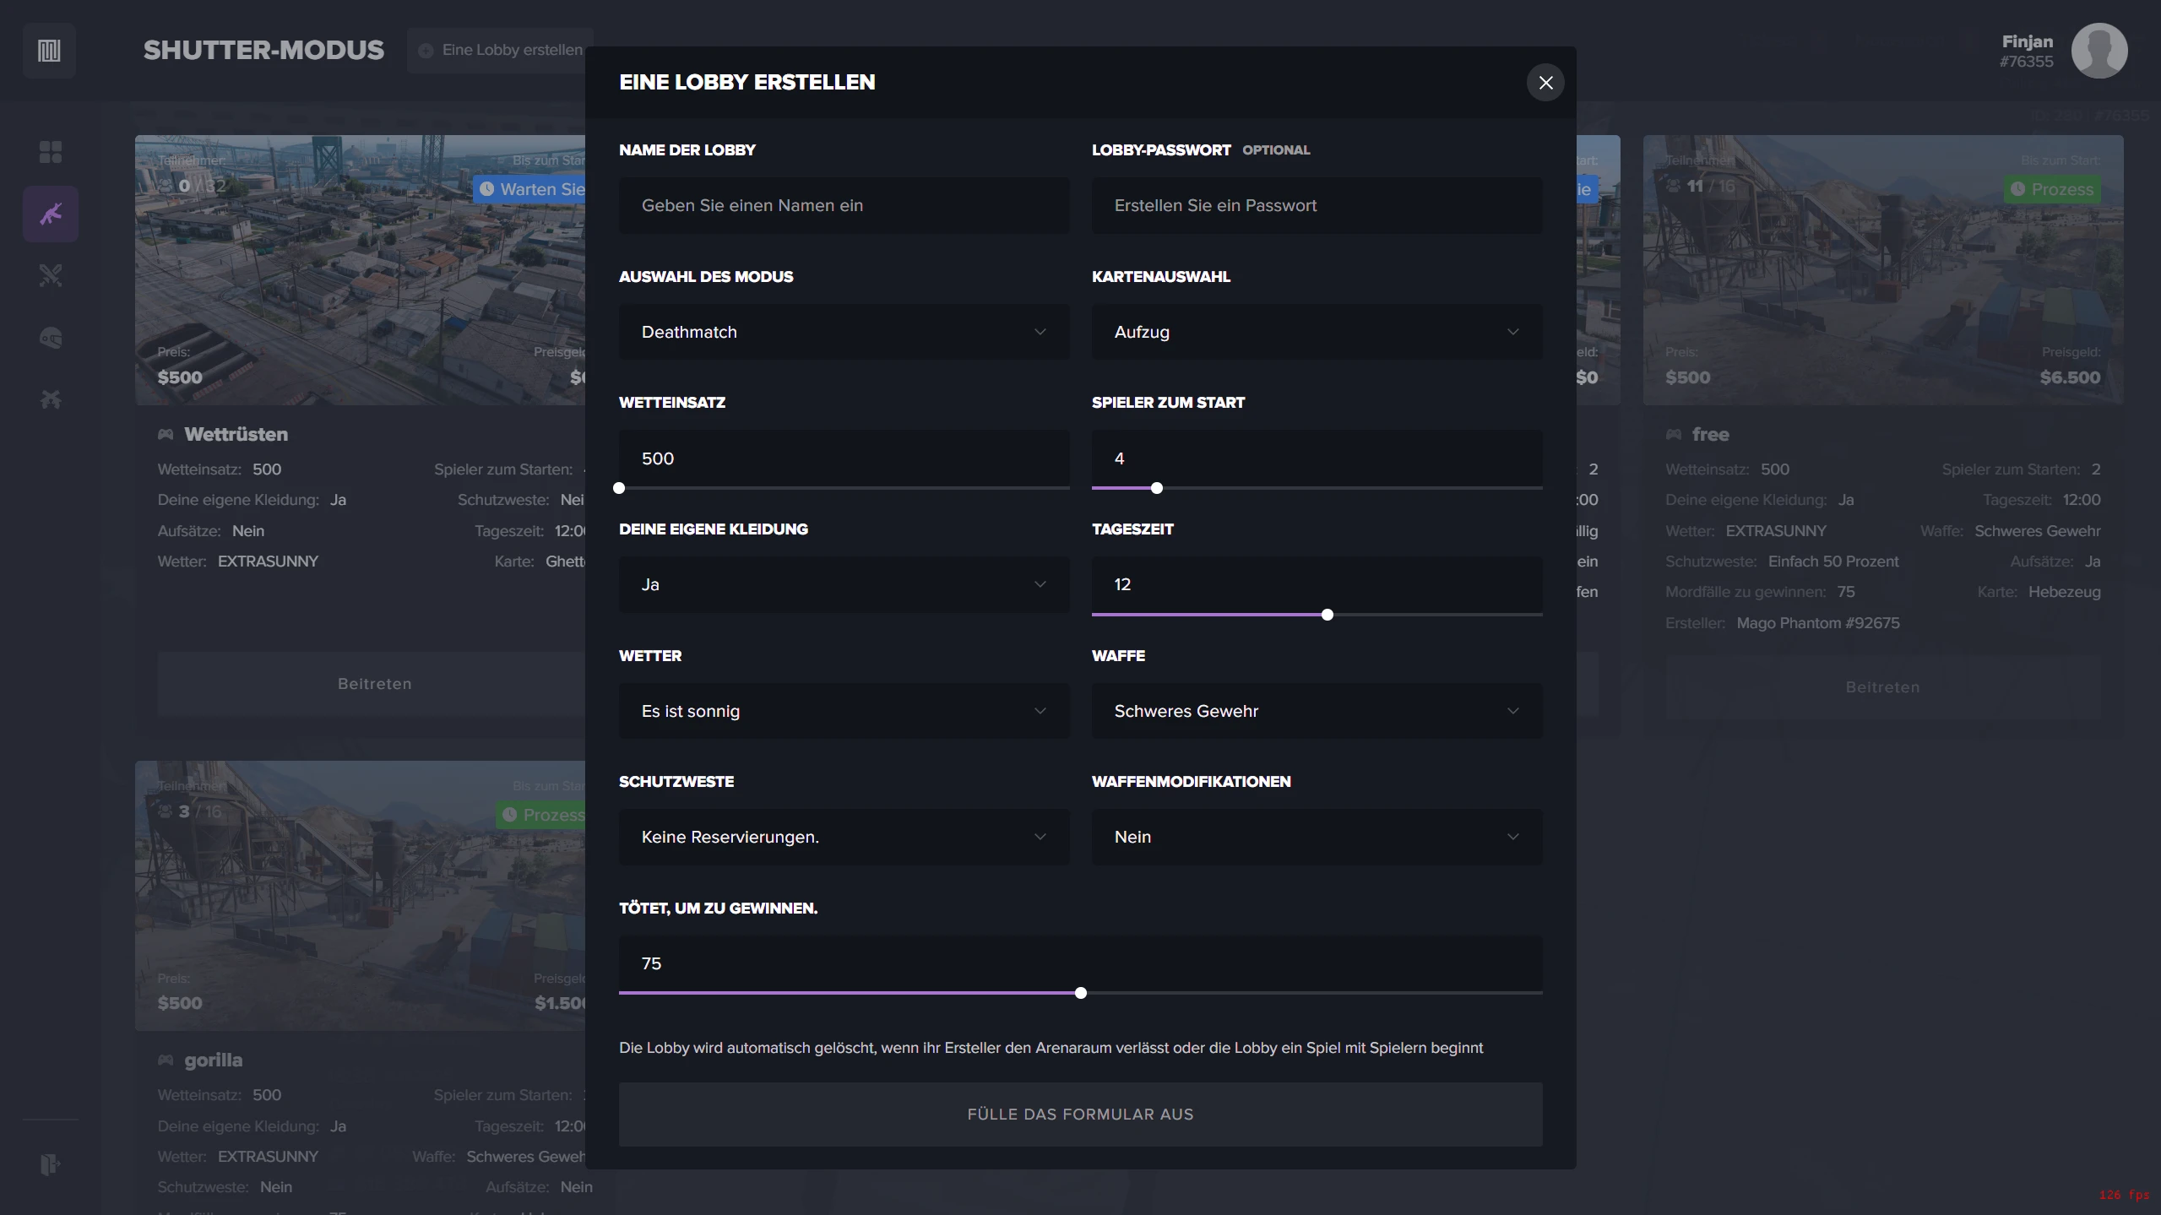Focus the Name der Lobby input field
The image size is (2161, 1215).
tap(844, 205)
